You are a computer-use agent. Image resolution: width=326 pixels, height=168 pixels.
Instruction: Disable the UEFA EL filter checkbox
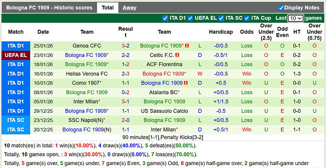click(191, 18)
